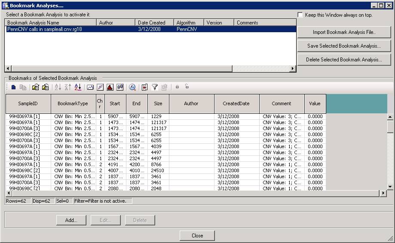Click the vertical scrollbar thumb of bookmarks grid
The width and height of the screenshot is (395, 243).
coord(390,126)
